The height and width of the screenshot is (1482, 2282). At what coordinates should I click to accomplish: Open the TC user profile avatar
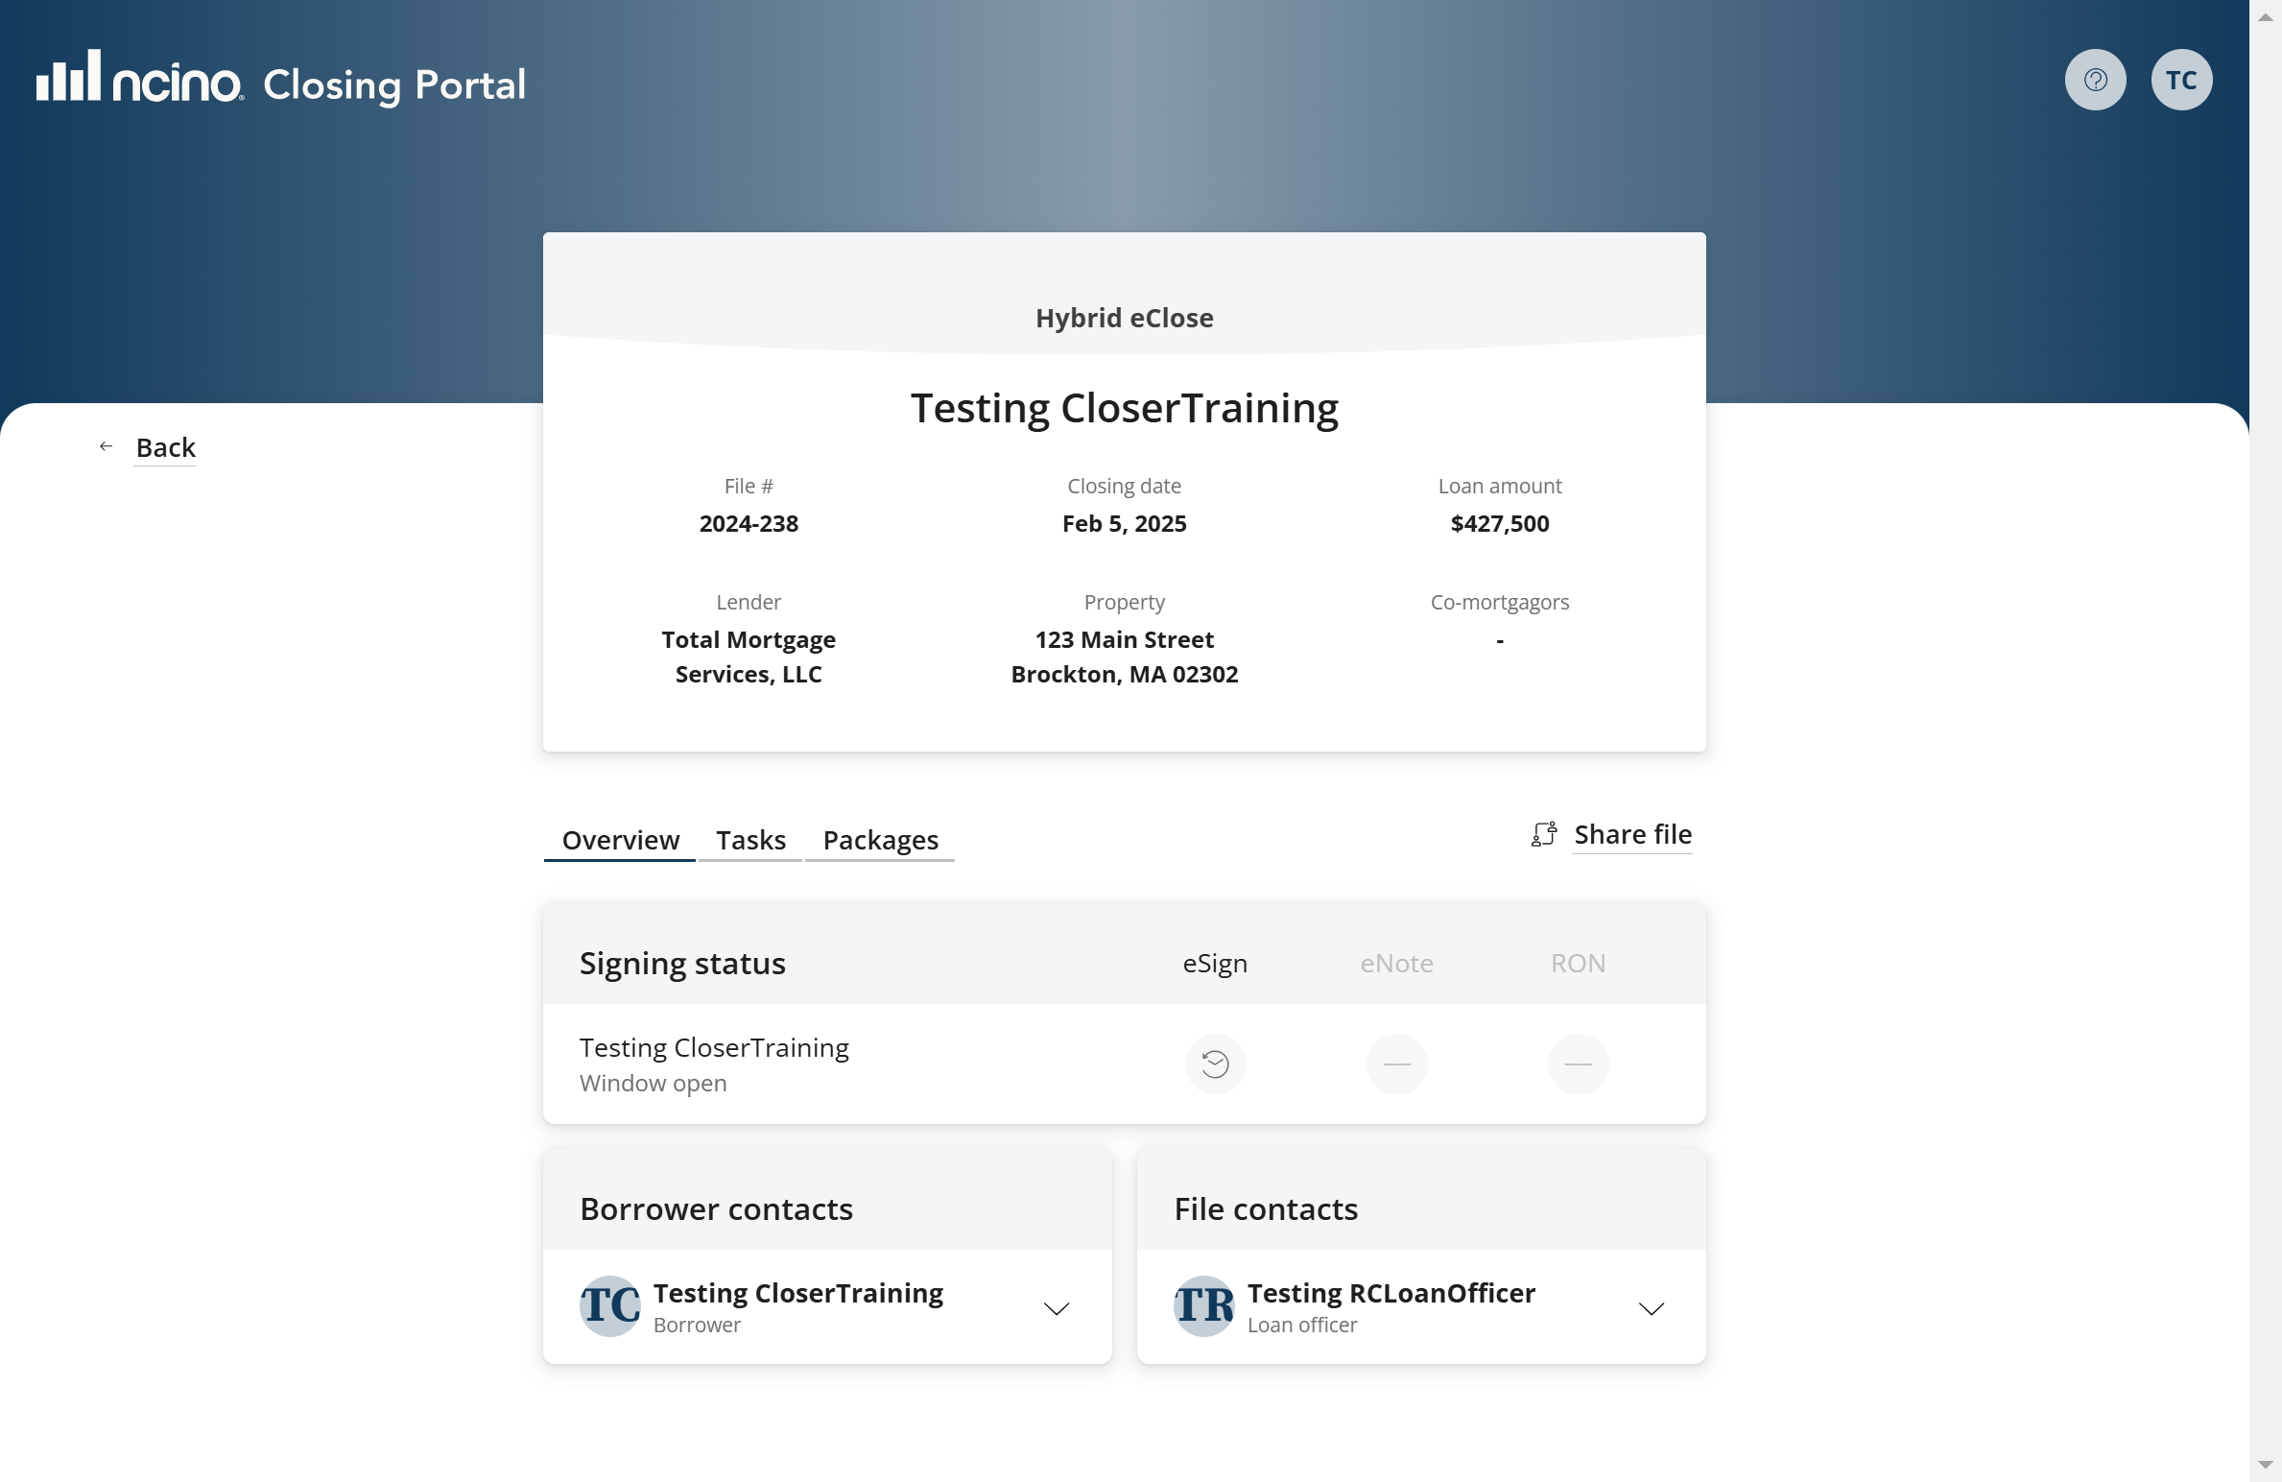pyautogui.click(x=2181, y=80)
